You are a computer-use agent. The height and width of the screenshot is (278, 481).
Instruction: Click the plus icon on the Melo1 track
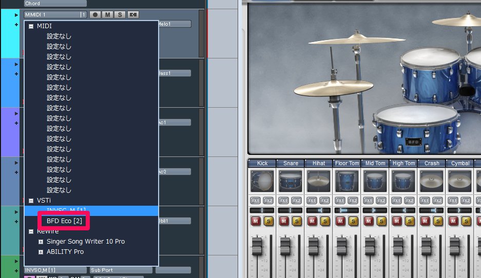pyautogui.click(x=16, y=25)
